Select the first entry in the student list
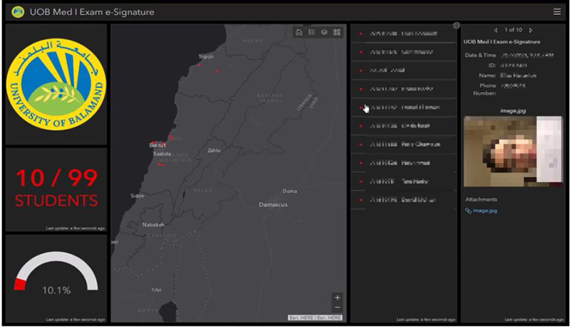The width and height of the screenshot is (570, 328). [403, 34]
